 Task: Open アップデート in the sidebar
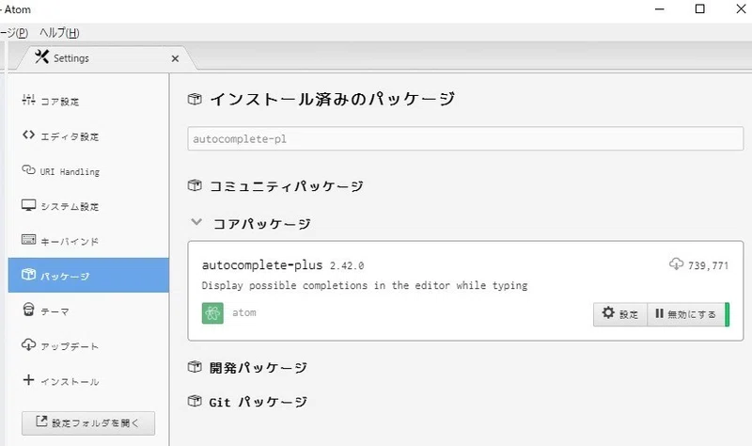coord(88,345)
